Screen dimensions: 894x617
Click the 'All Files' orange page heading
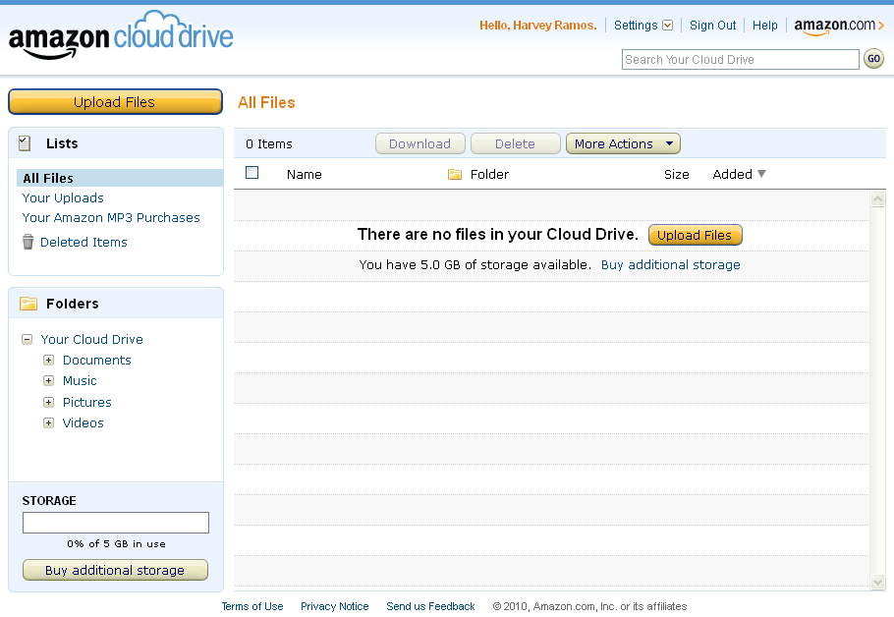point(266,102)
